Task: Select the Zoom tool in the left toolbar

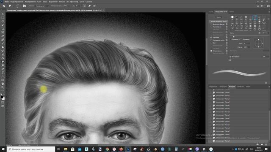Action: pyautogui.click(x=3, y=87)
